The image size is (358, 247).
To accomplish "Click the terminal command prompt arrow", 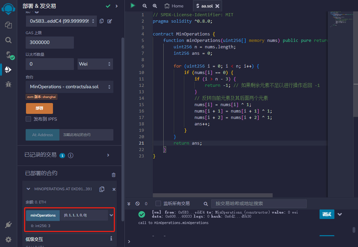I will pyautogui.click(x=129, y=242).
